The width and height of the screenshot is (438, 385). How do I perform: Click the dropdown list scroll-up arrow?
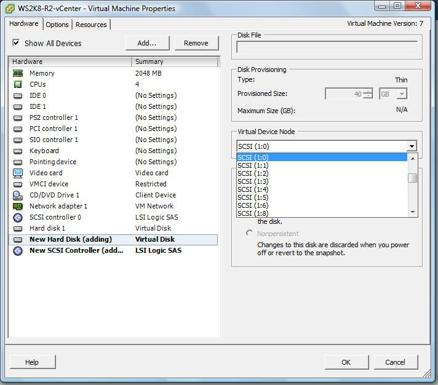tap(412, 158)
